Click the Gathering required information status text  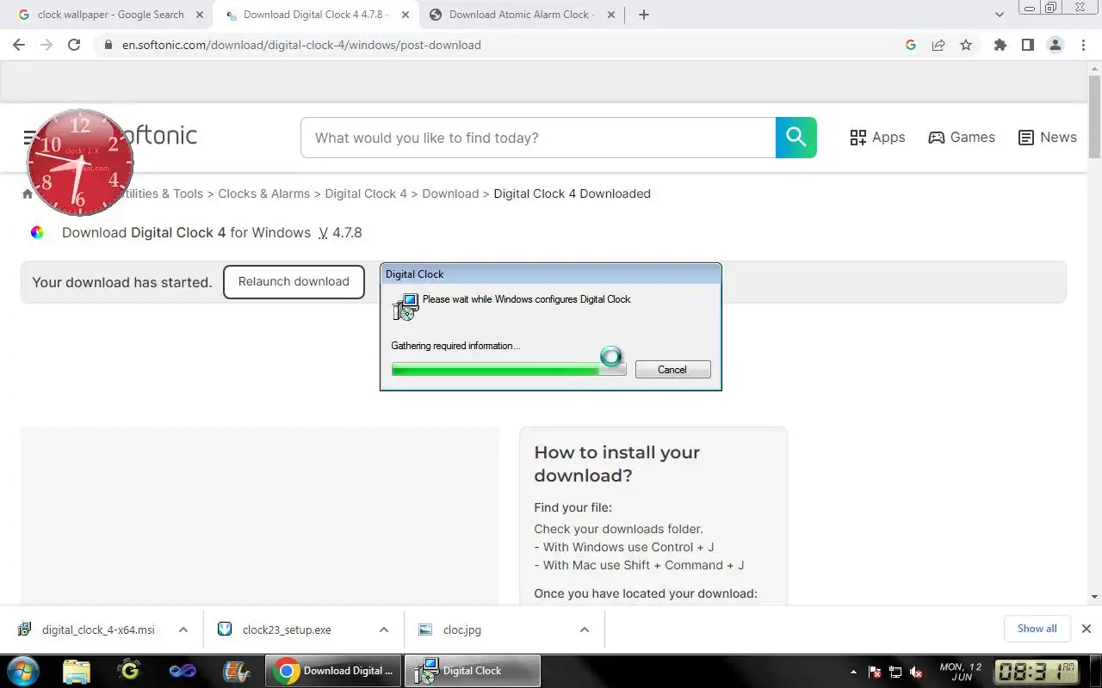(455, 346)
